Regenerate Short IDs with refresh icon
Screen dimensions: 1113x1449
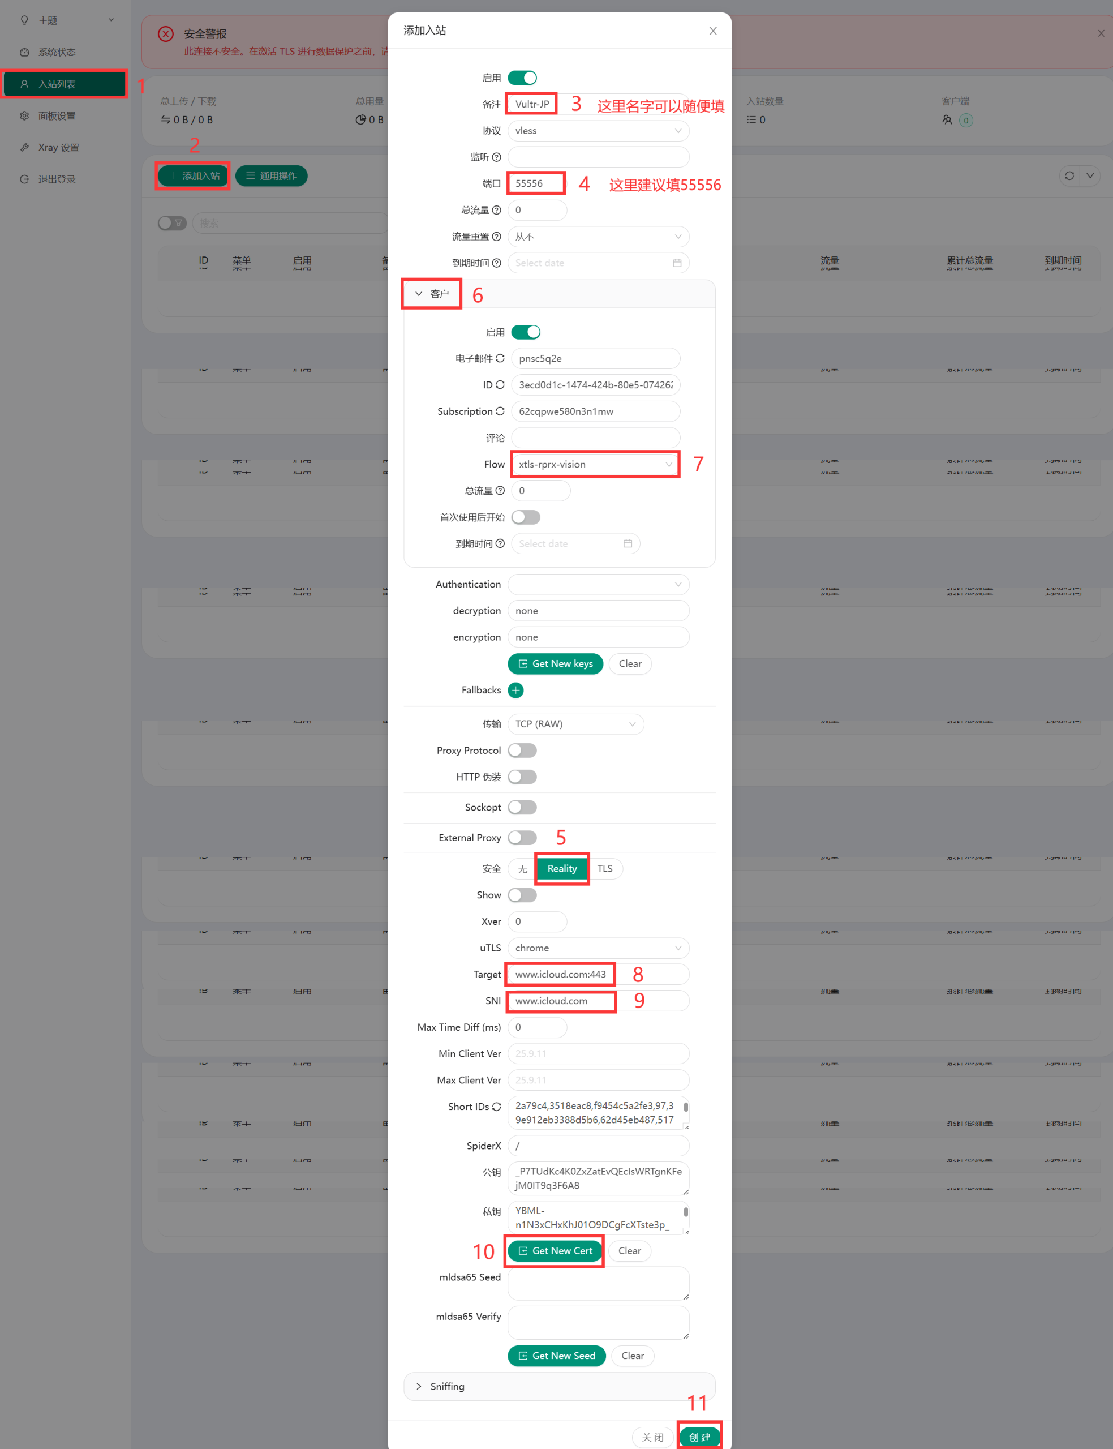(496, 1106)
